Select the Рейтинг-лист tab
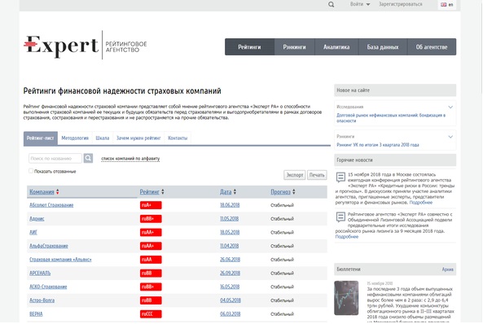 click(x=41, y=138)
